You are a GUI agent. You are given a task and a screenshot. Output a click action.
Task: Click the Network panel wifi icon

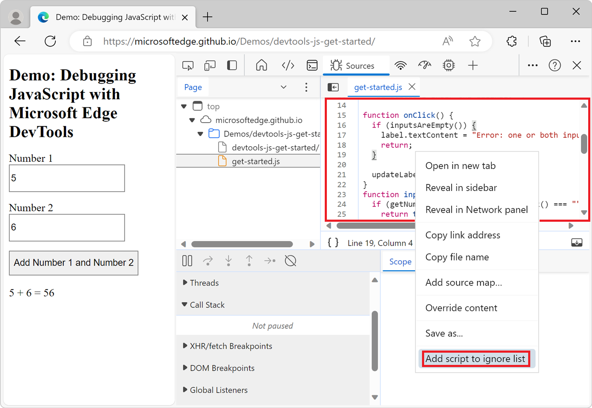[x=400, y=65]
